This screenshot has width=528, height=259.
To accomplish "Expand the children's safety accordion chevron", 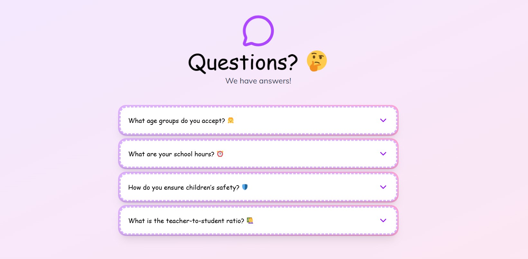I will coord(383,187).
